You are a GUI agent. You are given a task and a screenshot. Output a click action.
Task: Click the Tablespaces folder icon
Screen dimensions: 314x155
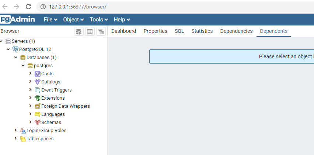[x=23, y=139]
